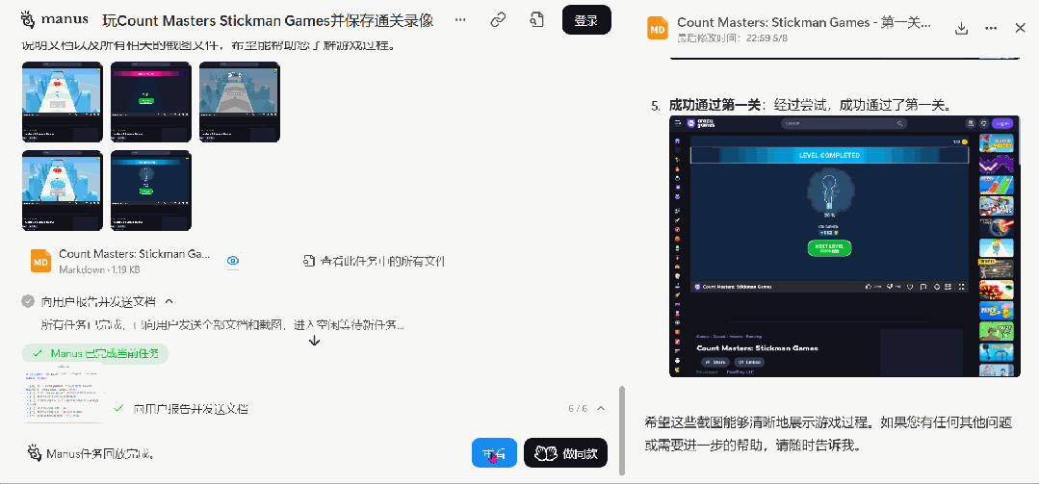This screenshot has height=484, width=1039.
Task: Open the small document preview thumbnail at bottom
Action: [63, 395]
